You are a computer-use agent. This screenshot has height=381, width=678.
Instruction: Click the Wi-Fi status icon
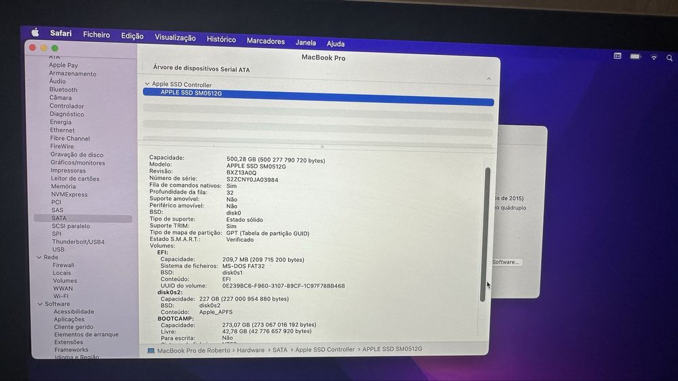pyautogui.click(x=654, y=58)
